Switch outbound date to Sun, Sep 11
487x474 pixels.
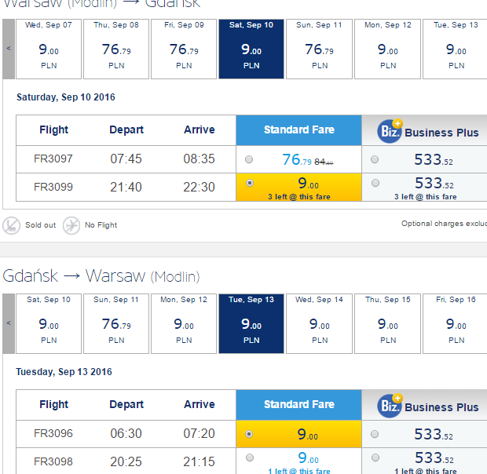click(319, 49)
